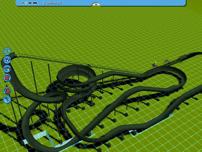Pause the game simulation
Screen dimensions: 202x152
coord(23,3)
